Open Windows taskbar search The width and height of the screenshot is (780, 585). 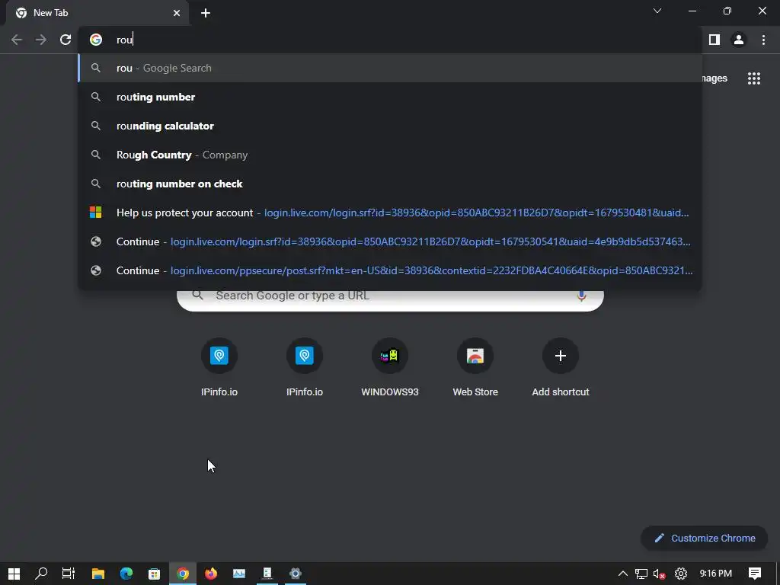pyautogui.click(x=41, y=574)
